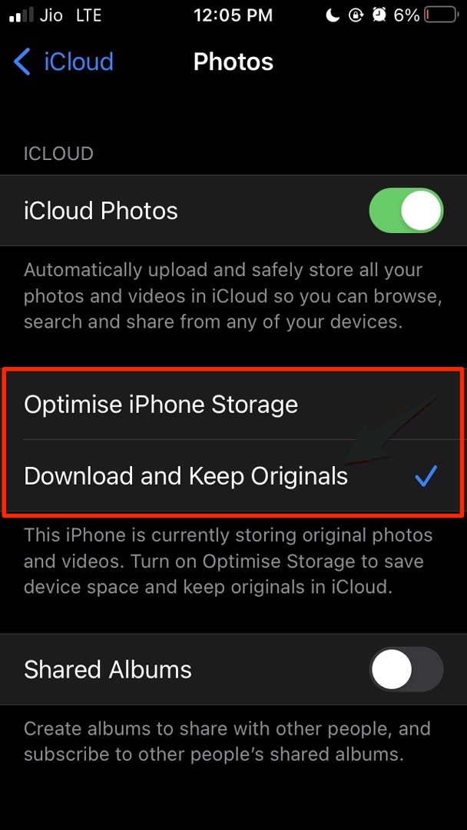Tap the low battery indicator icon
The width and height of the screenshot is (467, 830).
(441, 15)
